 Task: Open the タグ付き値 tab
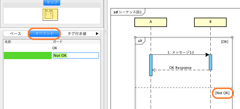[x=77, y=34]
